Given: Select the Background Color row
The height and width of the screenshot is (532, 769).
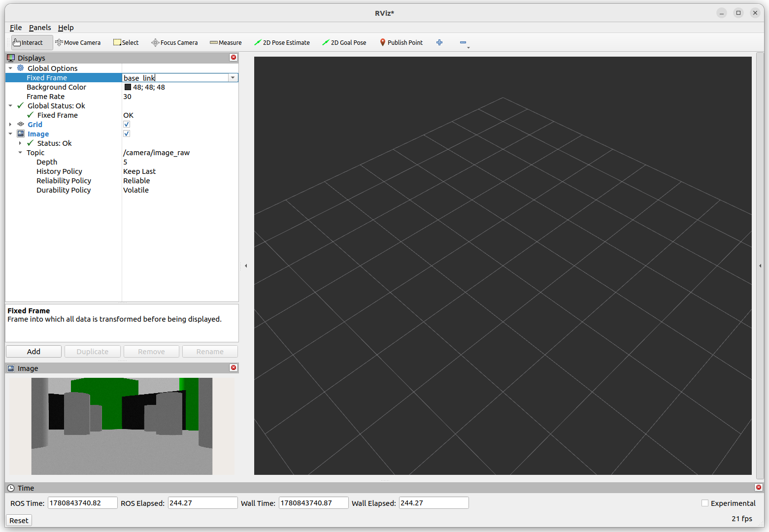Looking at the screenshot, I should point(122,87).
